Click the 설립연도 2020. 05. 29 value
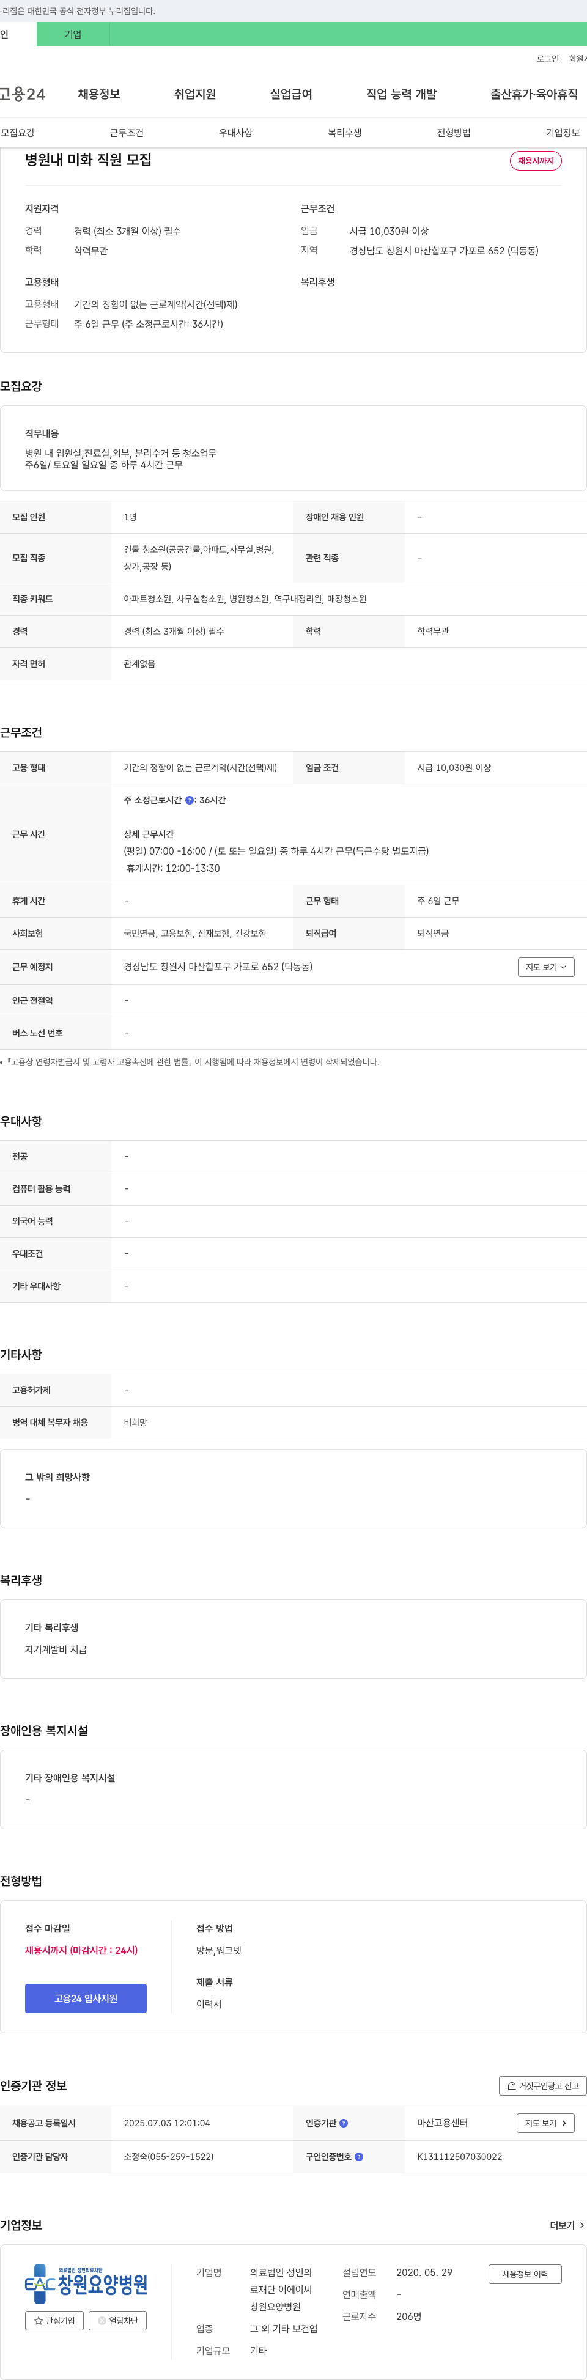Viewport: 587px width, 2380px height. click(424, 2272)
